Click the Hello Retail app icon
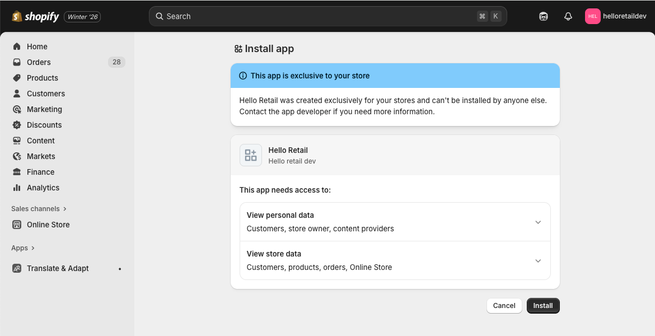Viewport: 655px width, 336px height. 251,155
